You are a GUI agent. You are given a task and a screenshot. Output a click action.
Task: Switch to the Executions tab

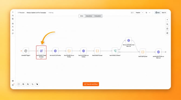click(x=89, y=16)
